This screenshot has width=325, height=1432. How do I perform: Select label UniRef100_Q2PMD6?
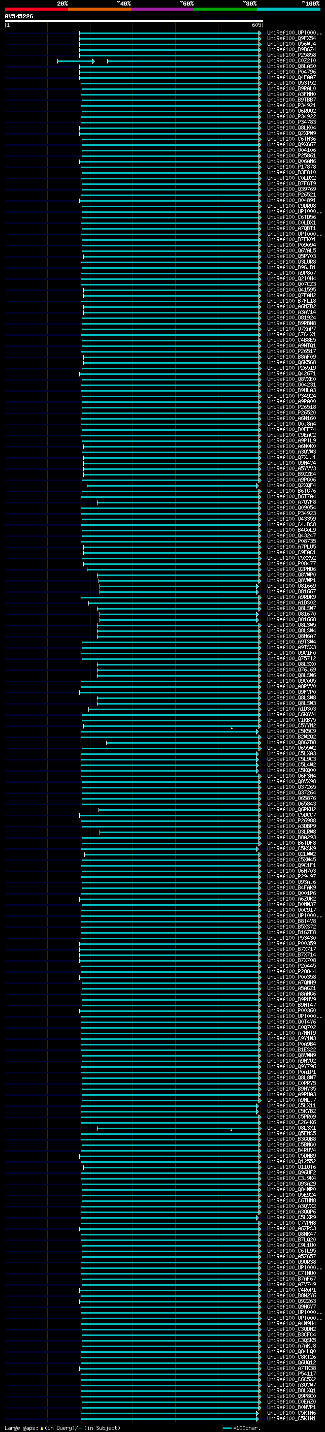(291, 569)
